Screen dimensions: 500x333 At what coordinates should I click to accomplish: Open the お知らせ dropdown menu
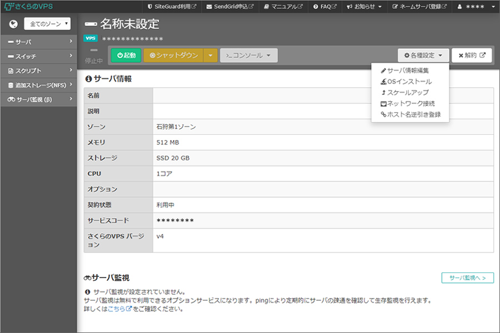(x=364, y=7)
